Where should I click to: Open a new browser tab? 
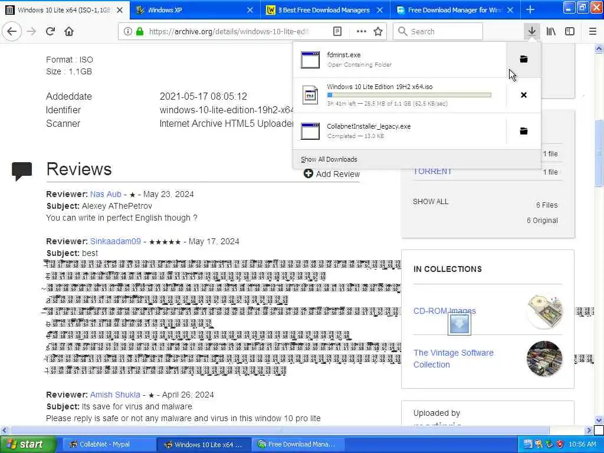(530, 9)
